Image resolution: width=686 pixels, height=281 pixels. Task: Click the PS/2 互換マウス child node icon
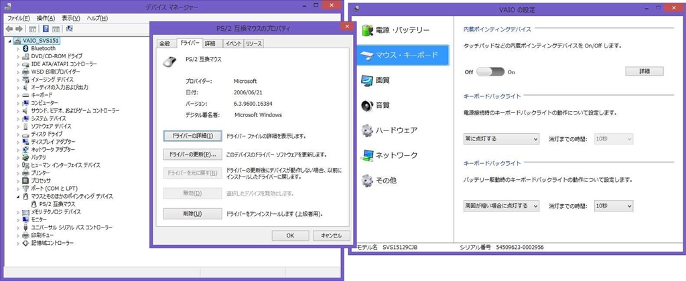tap(34, 204)
